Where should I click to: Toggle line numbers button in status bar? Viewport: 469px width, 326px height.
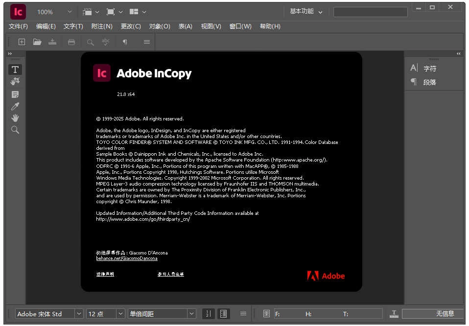pyautogui.click(x=208, y=314)
